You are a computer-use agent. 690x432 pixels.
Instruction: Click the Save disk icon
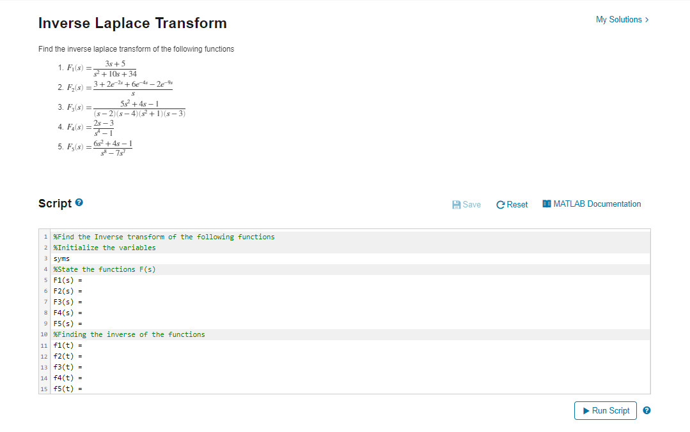point(456,204)
